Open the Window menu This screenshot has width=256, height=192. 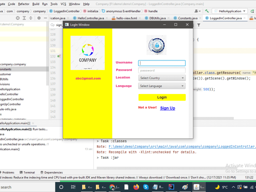(74, 4)
